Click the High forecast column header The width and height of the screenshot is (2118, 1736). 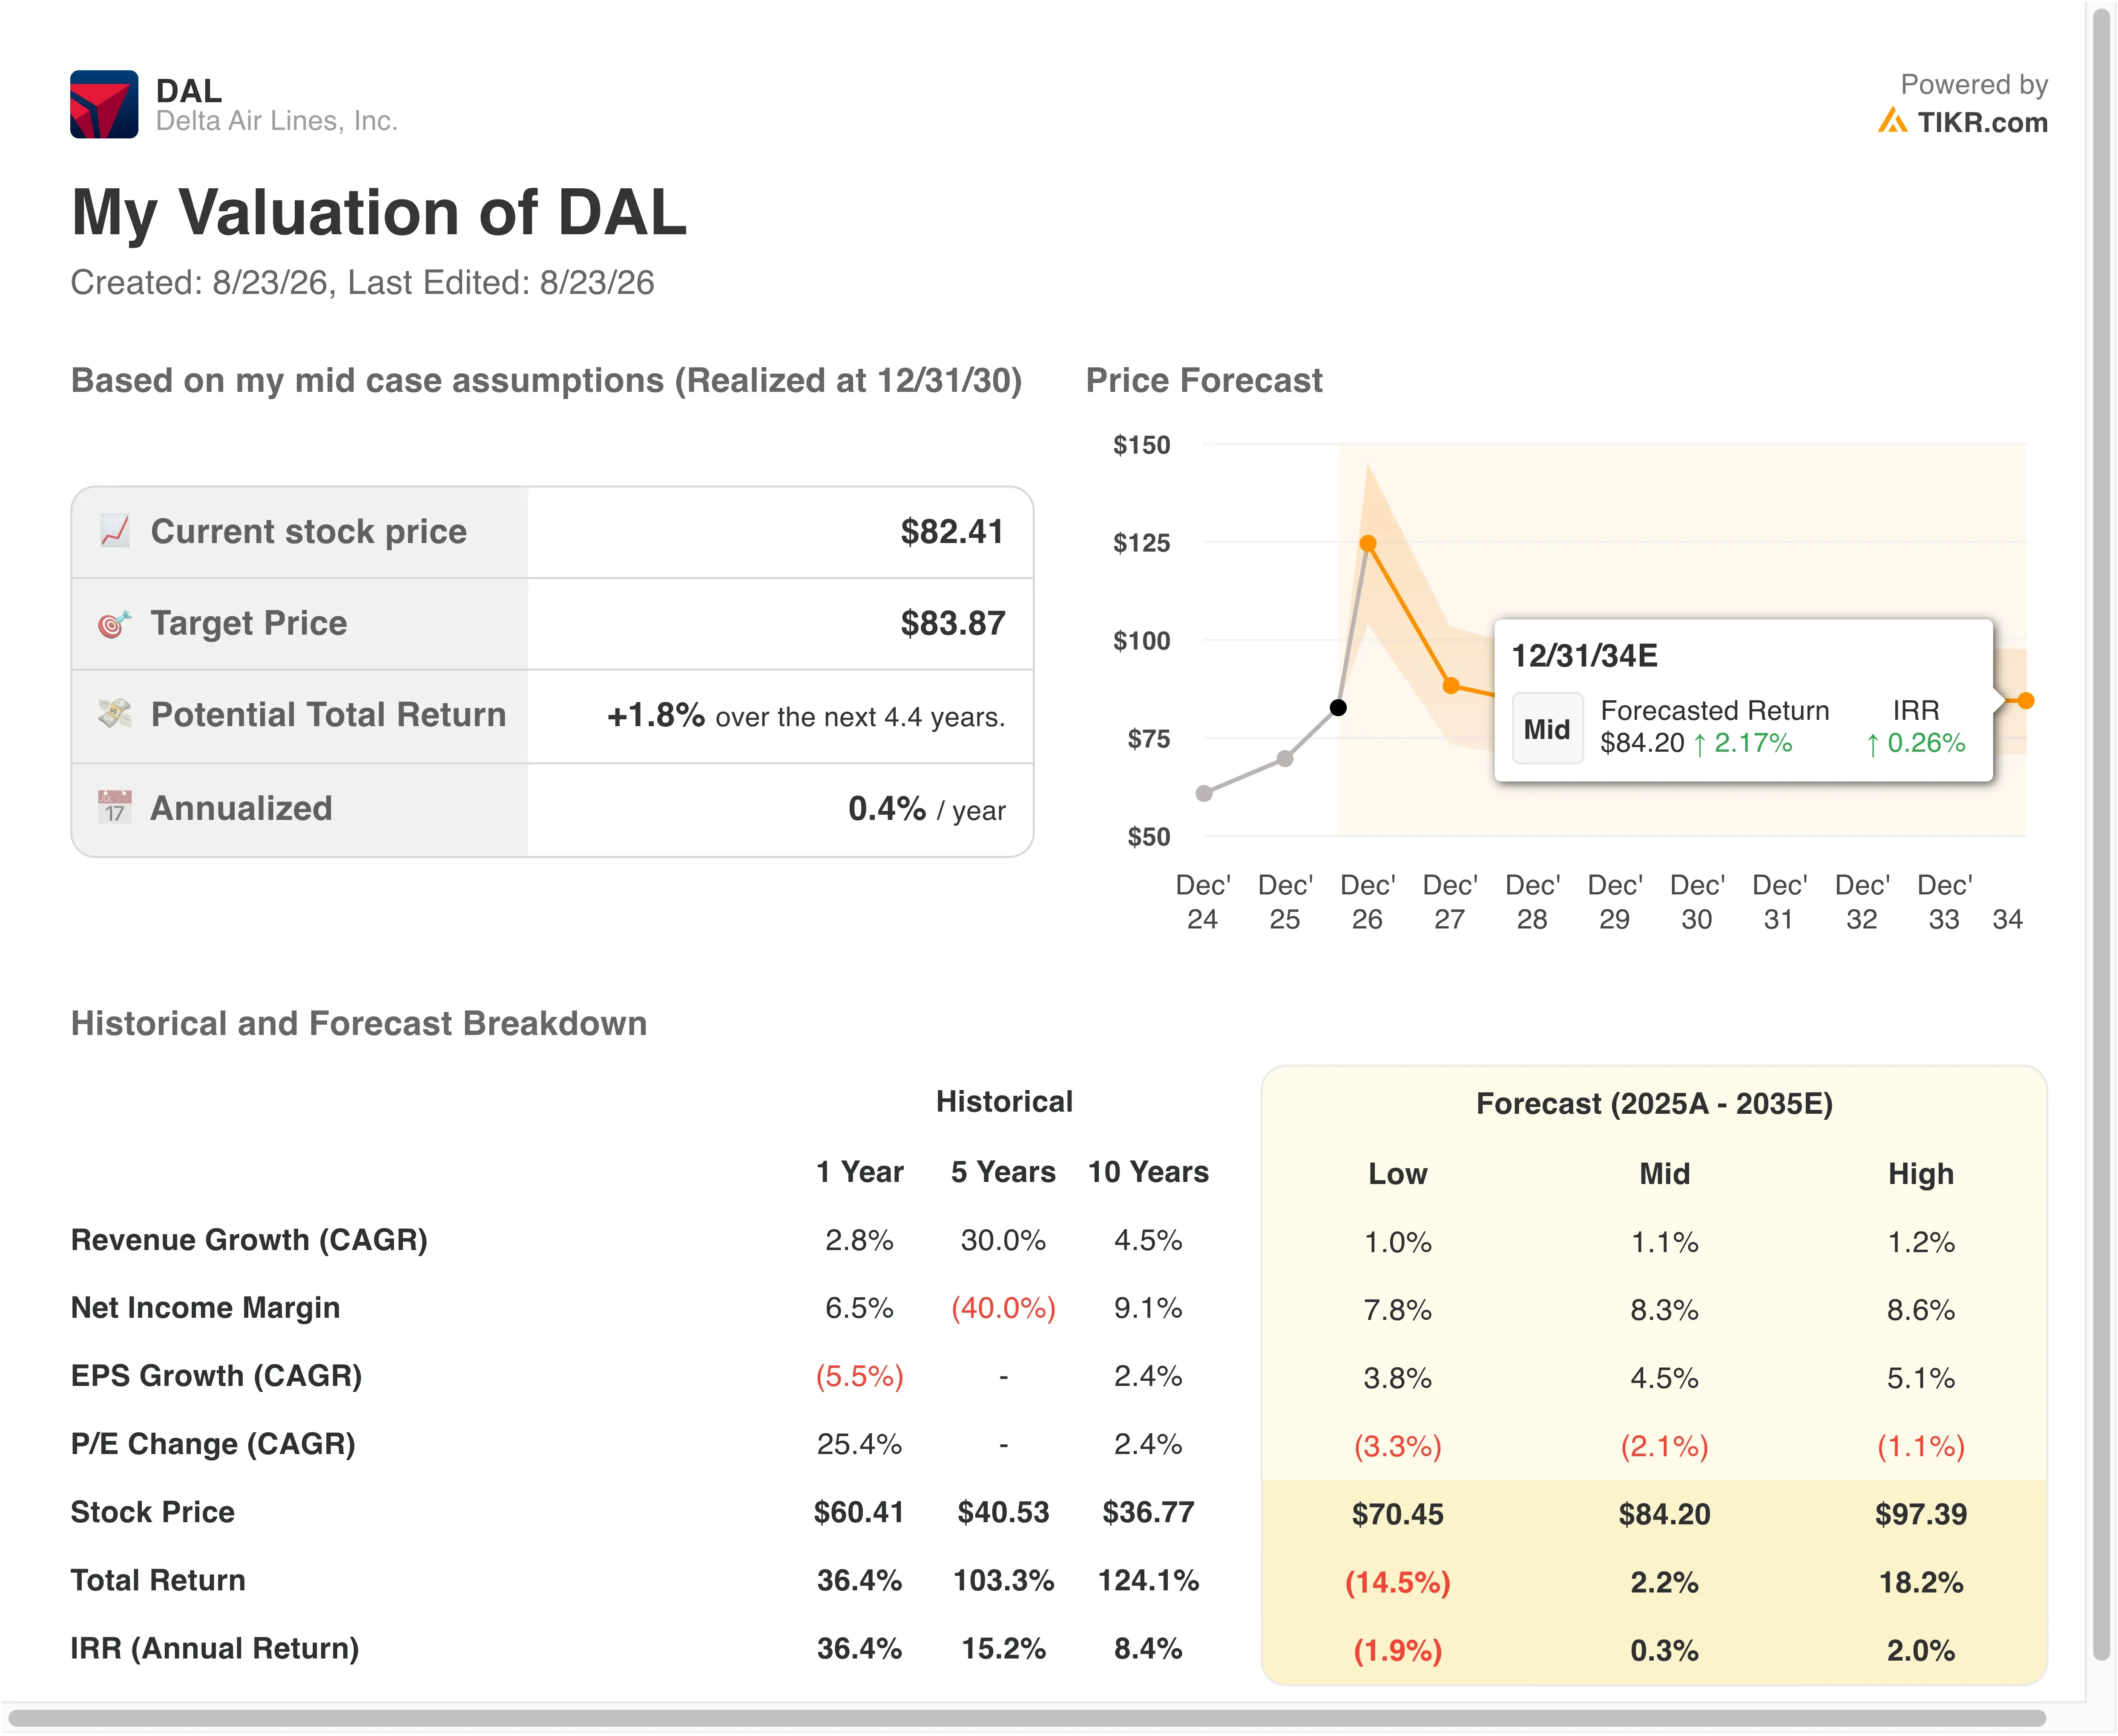[x=1920, y=1174]
